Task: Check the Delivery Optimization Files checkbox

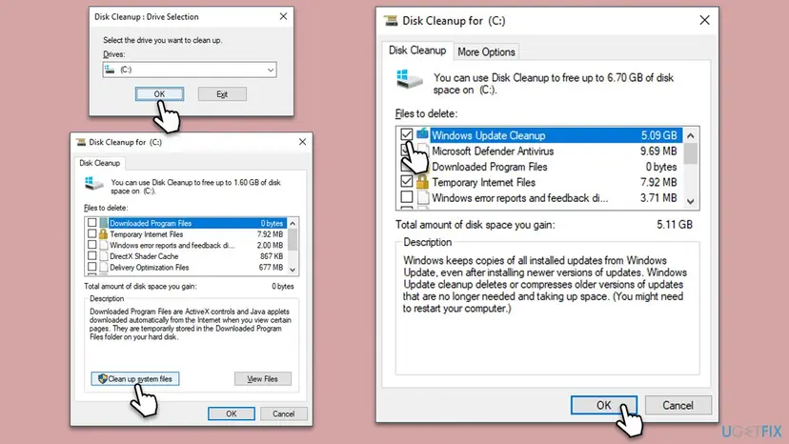Action: tap(92, 267)
